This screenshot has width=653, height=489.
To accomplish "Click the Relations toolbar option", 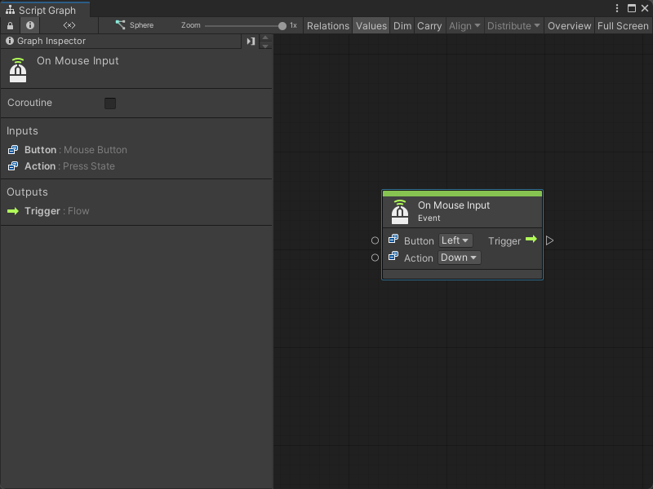I will (328, 25).
